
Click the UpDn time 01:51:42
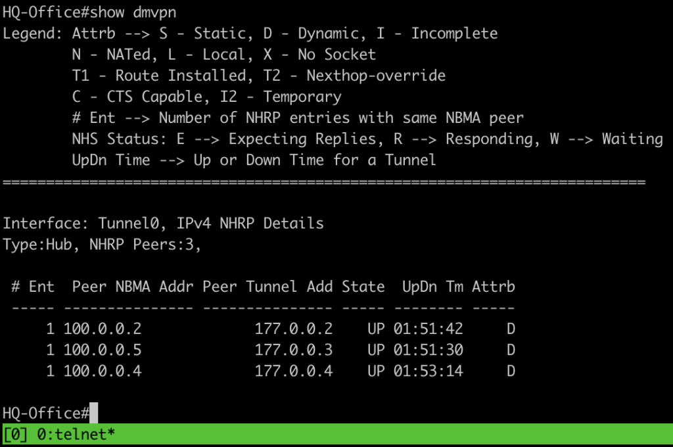428,329
